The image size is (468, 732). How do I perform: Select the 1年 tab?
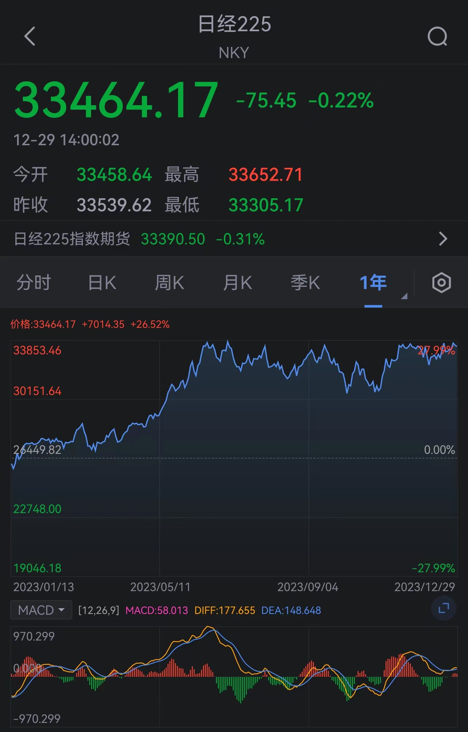tap(373, 282)
